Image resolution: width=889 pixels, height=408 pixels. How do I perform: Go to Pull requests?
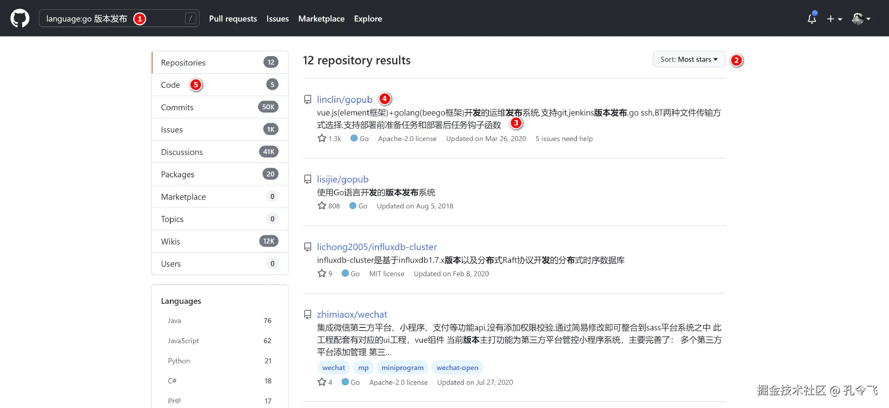(x=233, y=19)
